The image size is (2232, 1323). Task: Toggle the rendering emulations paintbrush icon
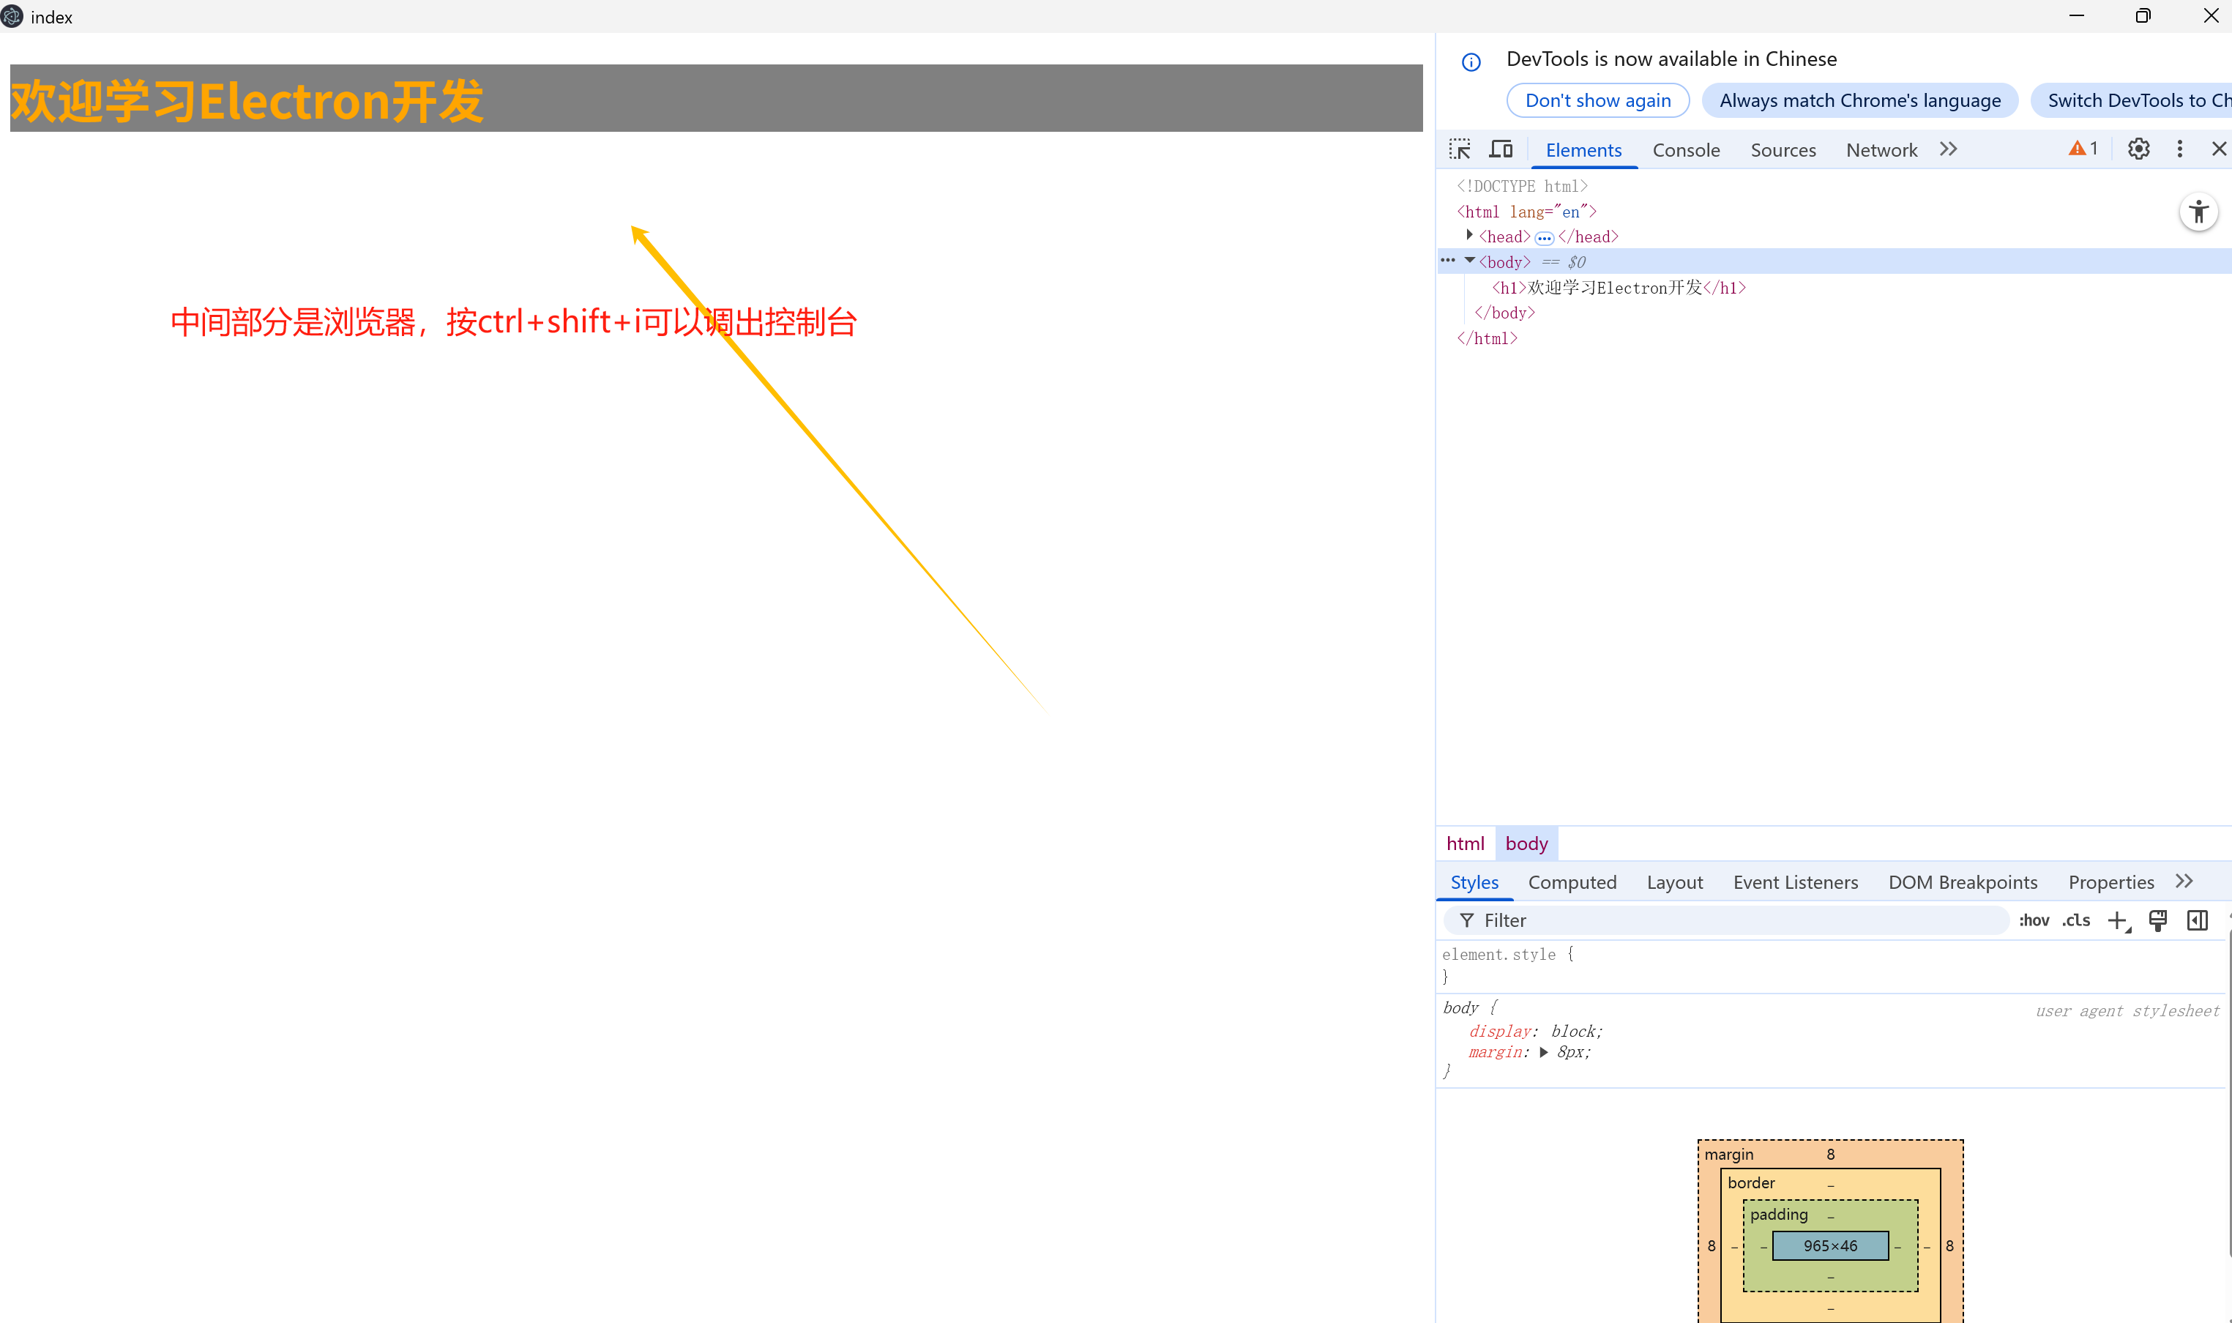click(x=2157, y=920)
